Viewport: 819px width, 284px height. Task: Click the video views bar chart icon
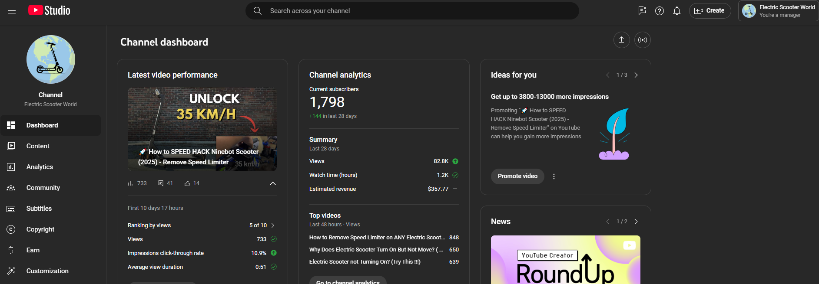point(130,183)
